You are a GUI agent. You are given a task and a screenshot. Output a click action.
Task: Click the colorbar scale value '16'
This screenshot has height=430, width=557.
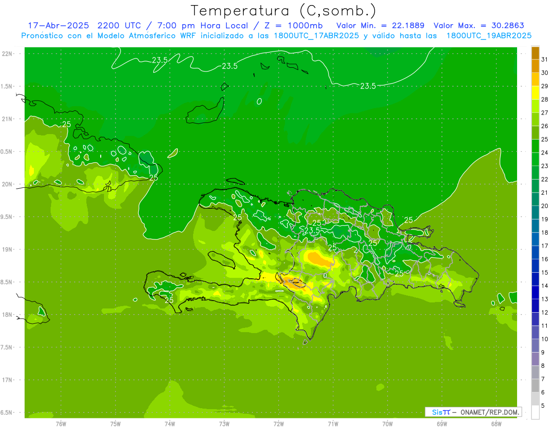(544, 259)
